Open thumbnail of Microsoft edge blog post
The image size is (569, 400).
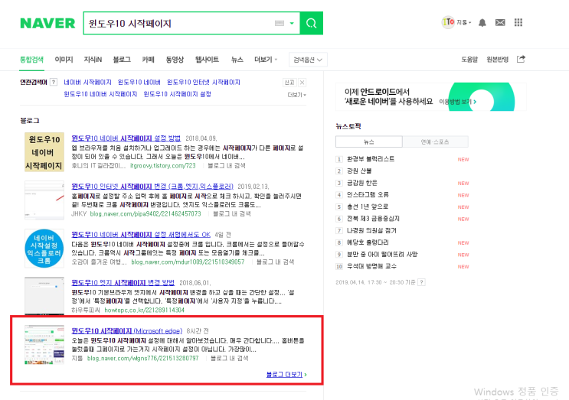(x=44, y=345)
